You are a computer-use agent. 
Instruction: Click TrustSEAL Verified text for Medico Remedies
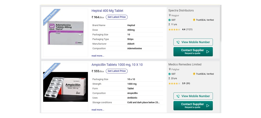(205, 74)
